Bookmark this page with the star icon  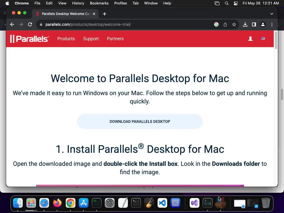[x=234, y=24]
